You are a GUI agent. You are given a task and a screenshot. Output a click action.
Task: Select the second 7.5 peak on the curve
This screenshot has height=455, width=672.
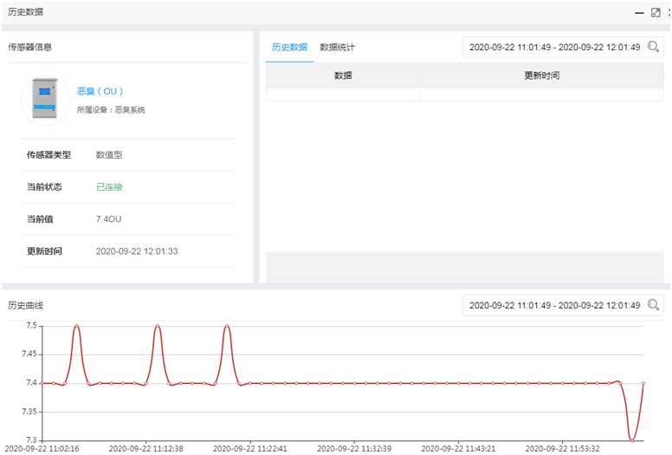[158, 326]
